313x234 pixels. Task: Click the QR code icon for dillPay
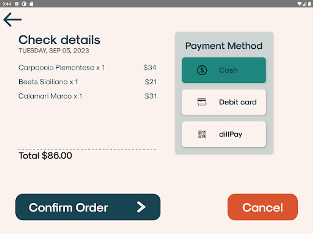202,134
